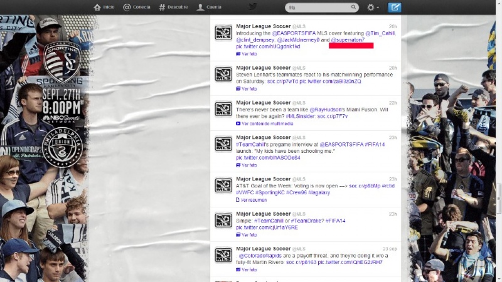This screenshot has width=502, height=282.
Task: Click the Conecta at-sign icon
Action: (x=127, y=7)
